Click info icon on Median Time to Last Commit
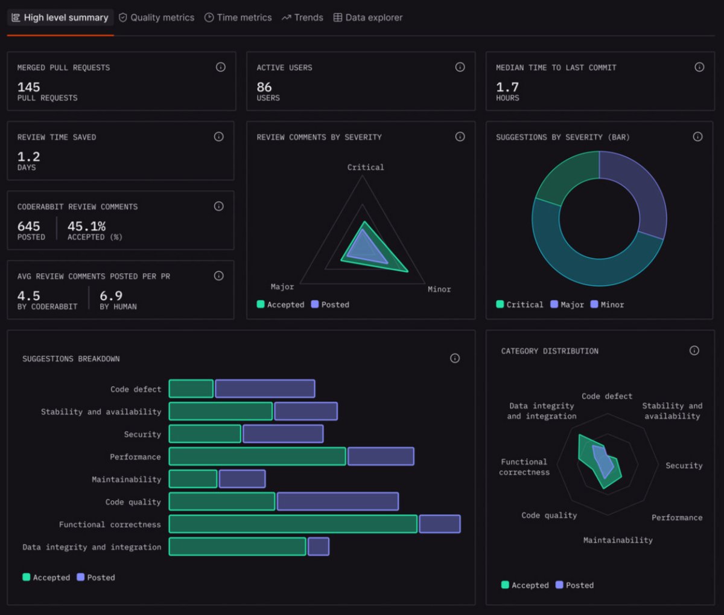724x615 pixels. pyautogui.click(x=699, y=67)
